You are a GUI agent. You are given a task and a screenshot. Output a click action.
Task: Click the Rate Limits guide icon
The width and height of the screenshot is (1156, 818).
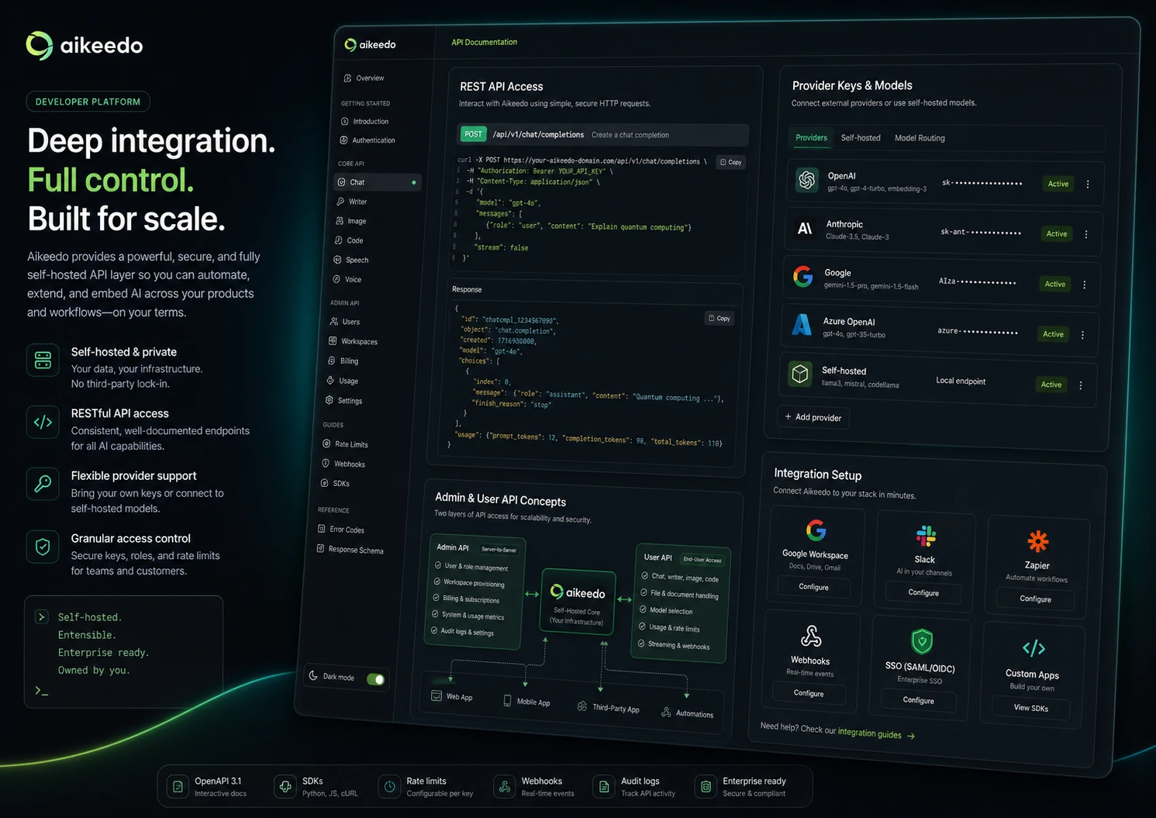(x=326, y=444)
